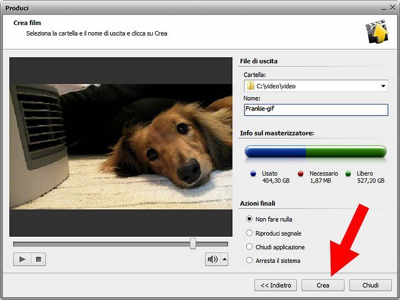Viewport: 400px width, 300px height.
Task: Click the red Necessario legend dot
Action: click(301, 174)
